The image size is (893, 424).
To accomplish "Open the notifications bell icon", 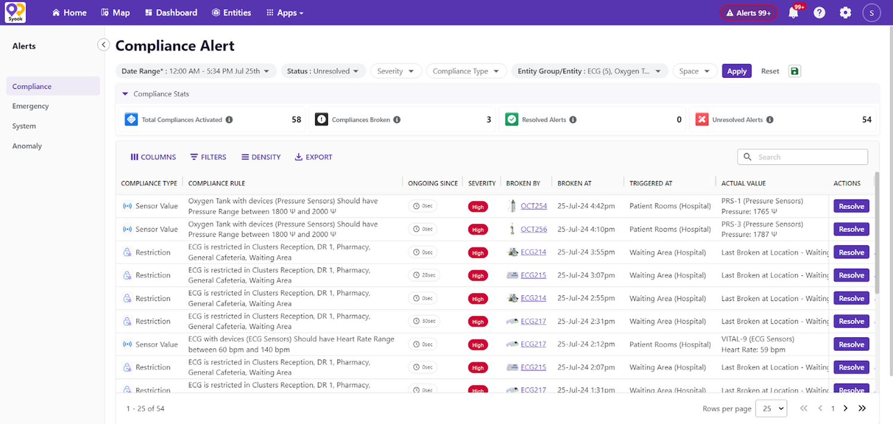I will (793, 12).
